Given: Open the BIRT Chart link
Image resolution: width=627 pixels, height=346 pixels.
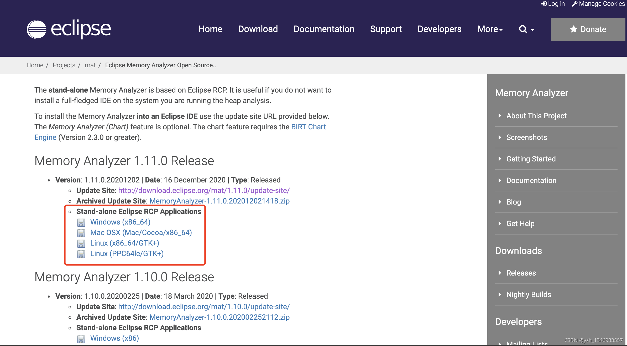Looking at the screenshot, I should click(x=309, y=127).
